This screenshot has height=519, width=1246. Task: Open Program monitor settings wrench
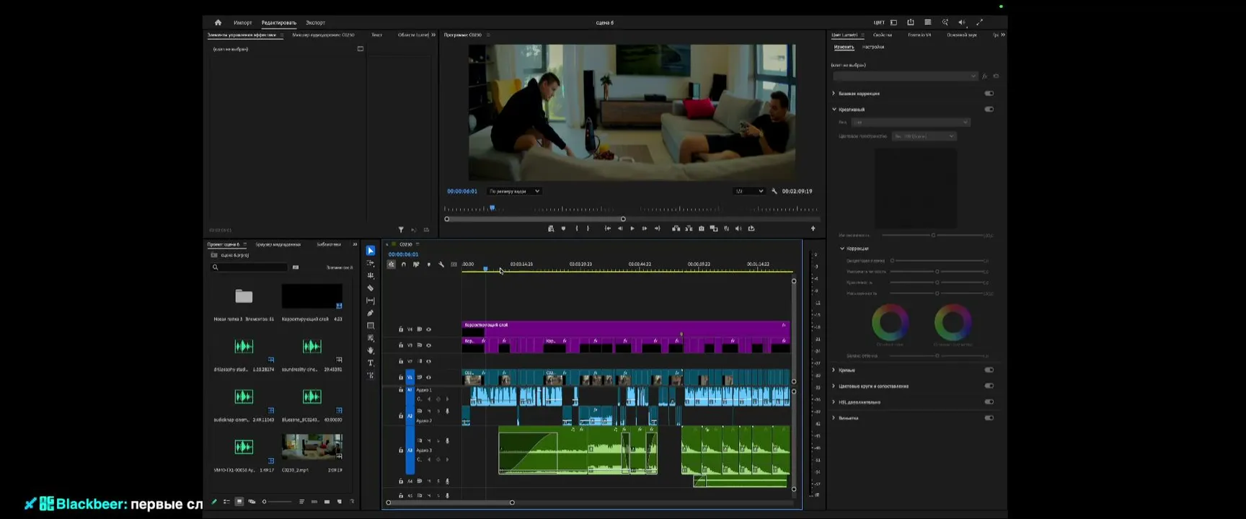point(774,191)
